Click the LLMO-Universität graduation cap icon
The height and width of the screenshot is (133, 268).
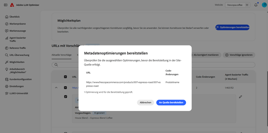click(x=7, y=93)
